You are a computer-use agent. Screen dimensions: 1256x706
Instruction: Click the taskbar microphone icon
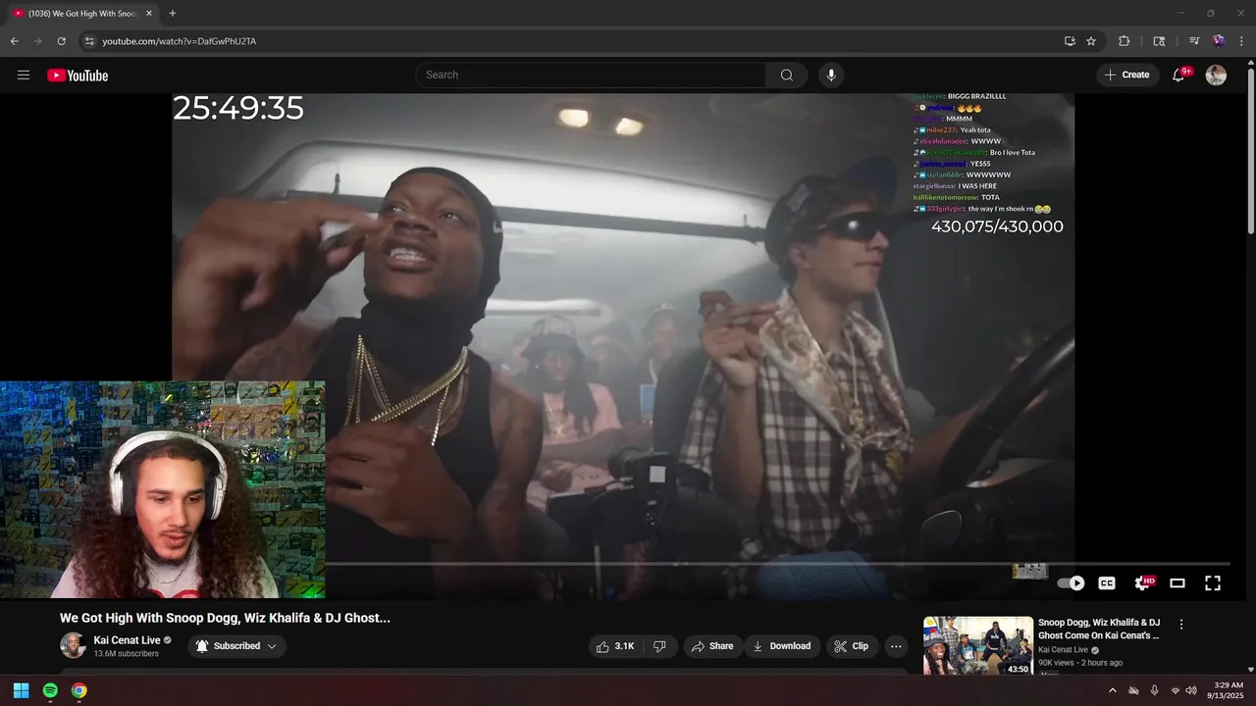pyautogui.click(x=1154, y=690)
